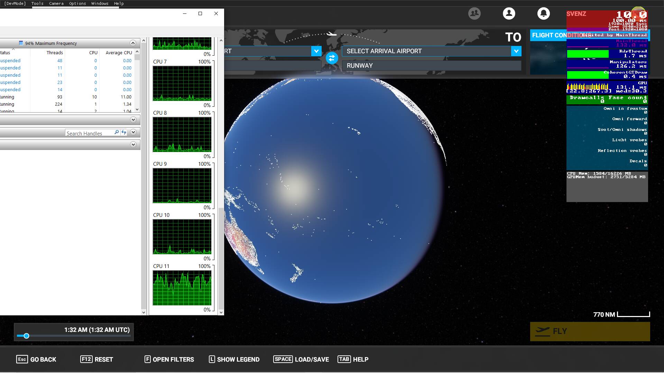This screenshot has height=373, width=664.
Task: Open the Windows menu
Action: point(100,3)
